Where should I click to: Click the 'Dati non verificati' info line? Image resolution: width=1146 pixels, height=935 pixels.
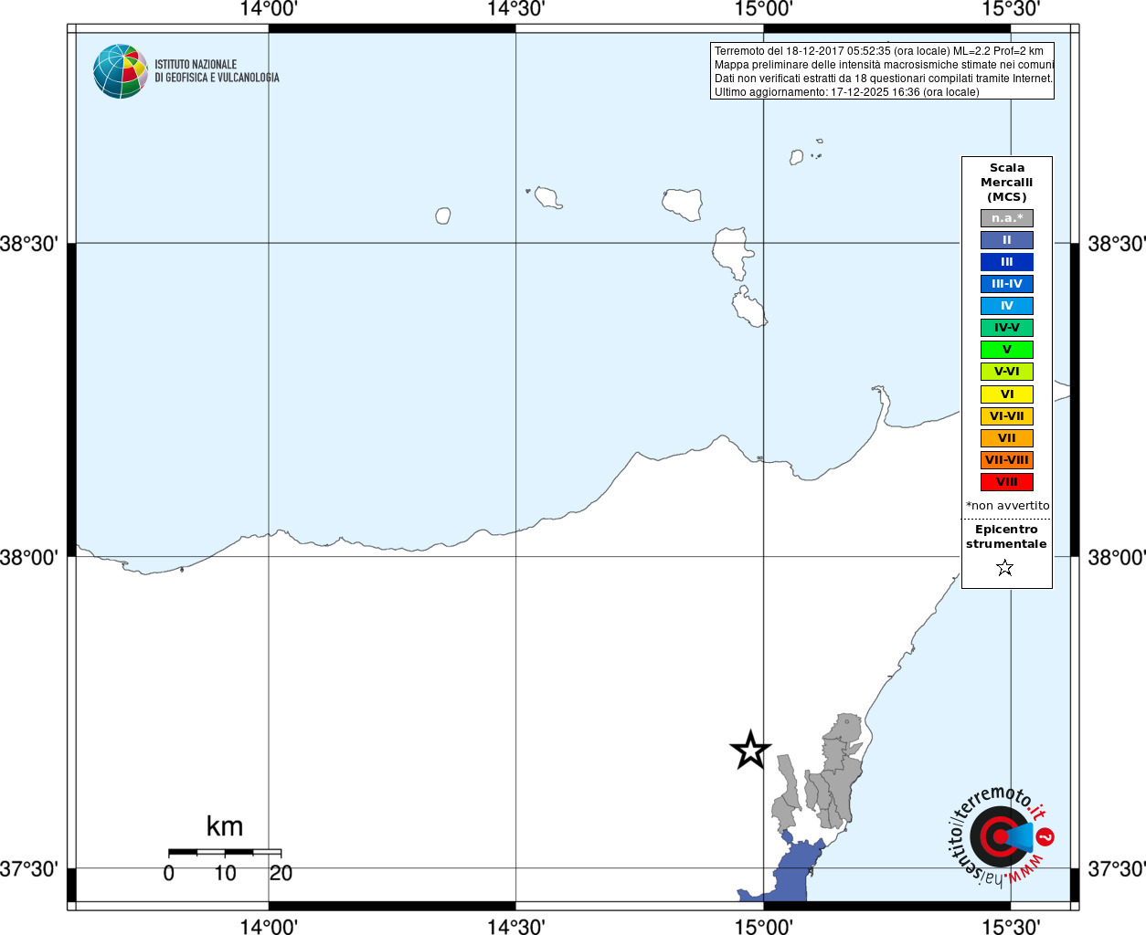click(884, 79)
